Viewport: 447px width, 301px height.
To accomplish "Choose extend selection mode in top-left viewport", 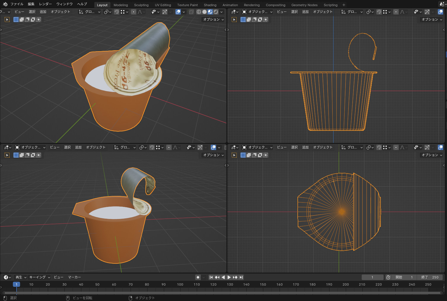I will click(x=22, y=20).
